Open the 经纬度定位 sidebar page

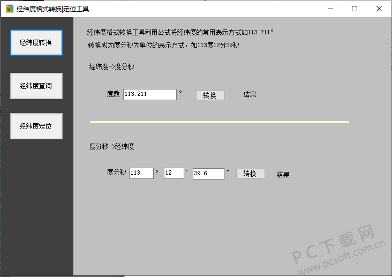click(x=36, y=126)
